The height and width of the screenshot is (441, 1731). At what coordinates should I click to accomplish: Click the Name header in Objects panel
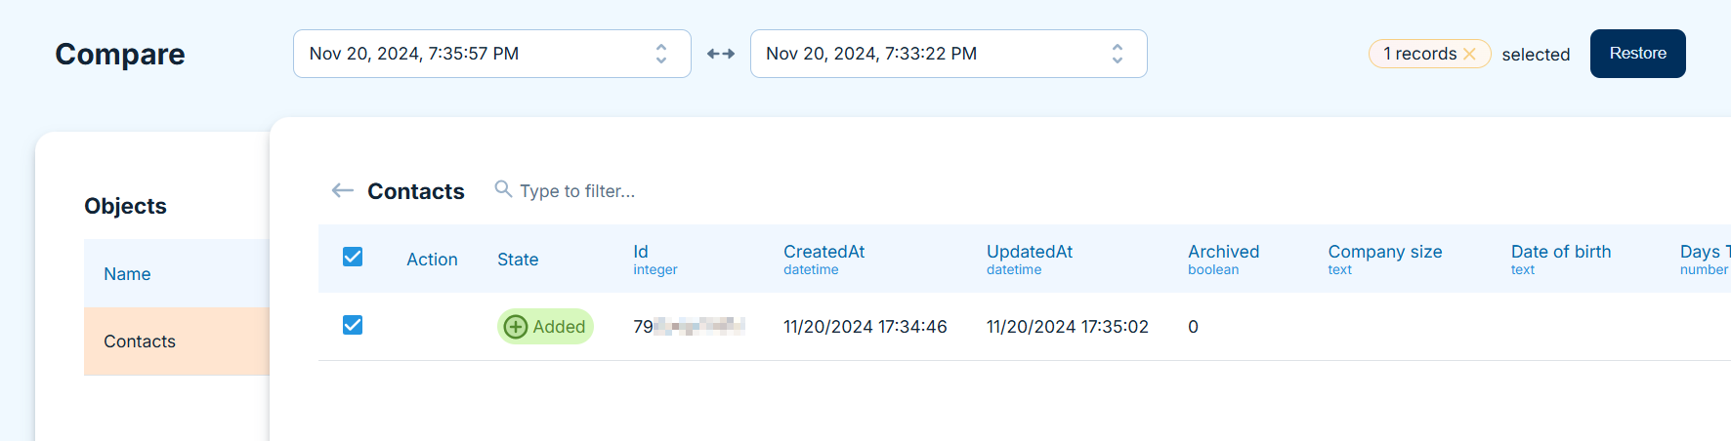[x=127, y=274]
